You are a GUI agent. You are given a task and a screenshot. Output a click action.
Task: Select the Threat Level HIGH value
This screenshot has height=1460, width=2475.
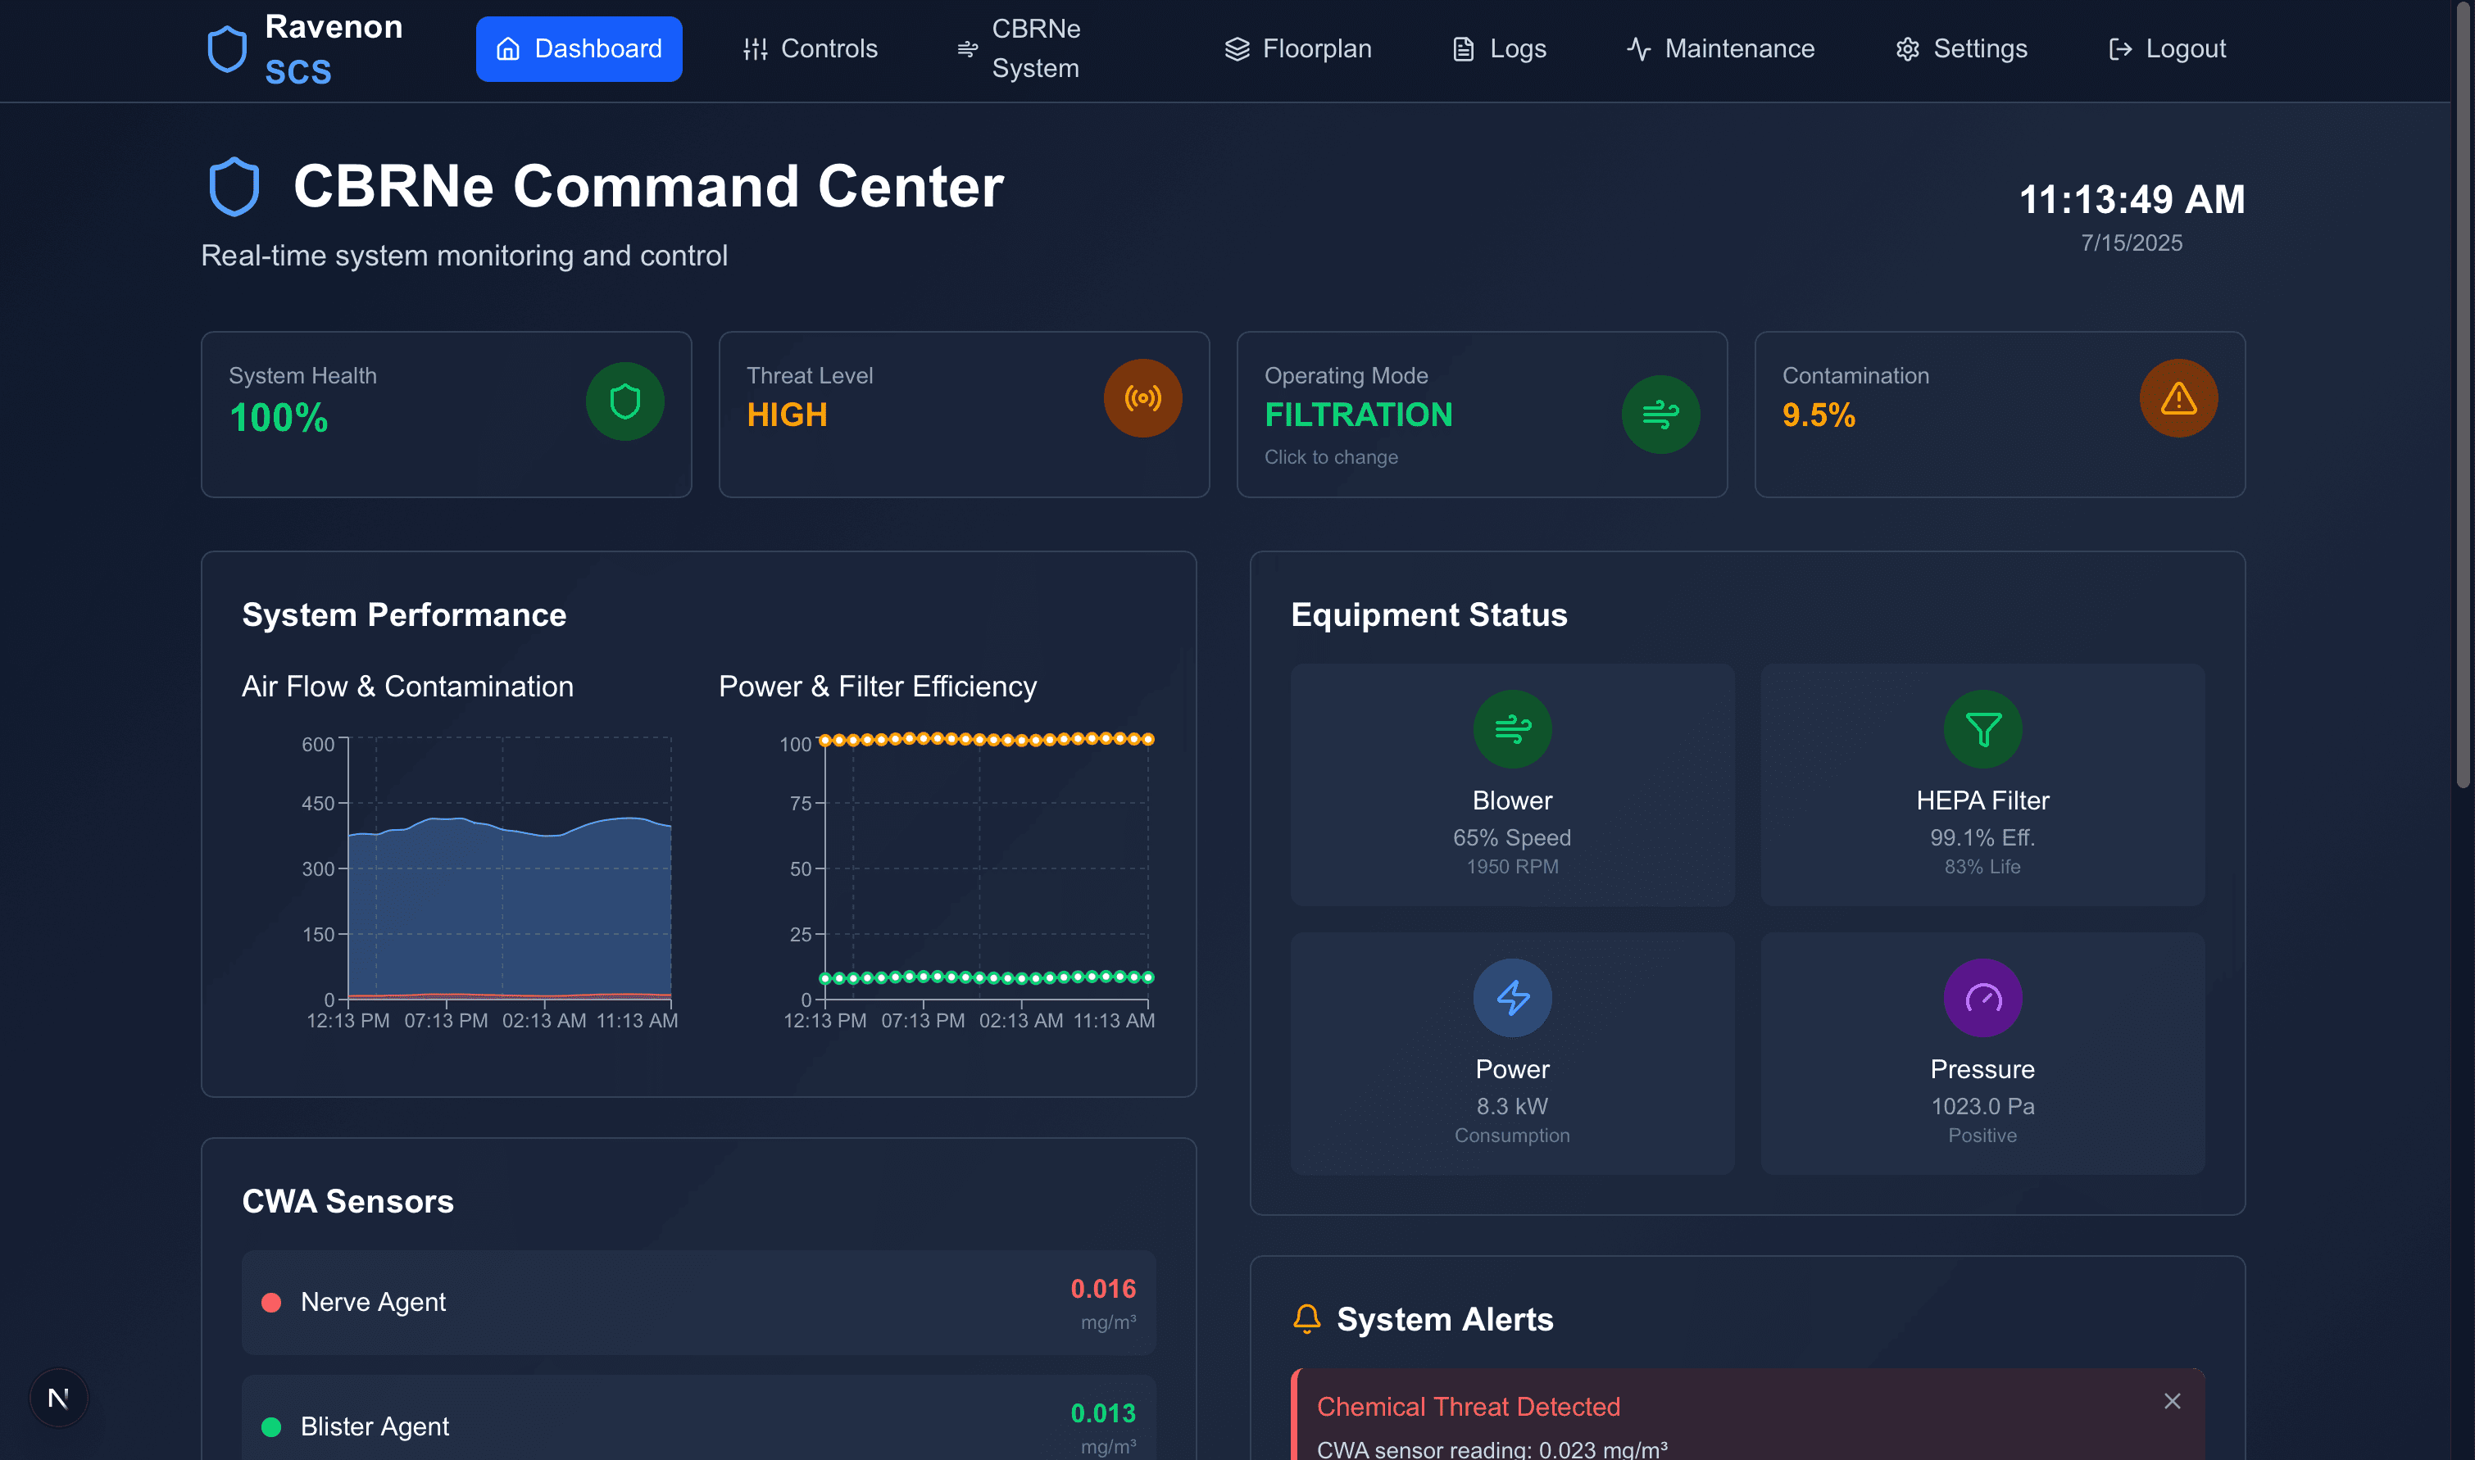click(x=786, y=415)
